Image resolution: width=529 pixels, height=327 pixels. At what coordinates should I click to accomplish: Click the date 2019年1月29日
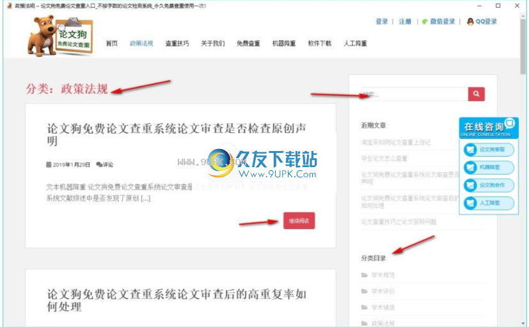point(72,164)
